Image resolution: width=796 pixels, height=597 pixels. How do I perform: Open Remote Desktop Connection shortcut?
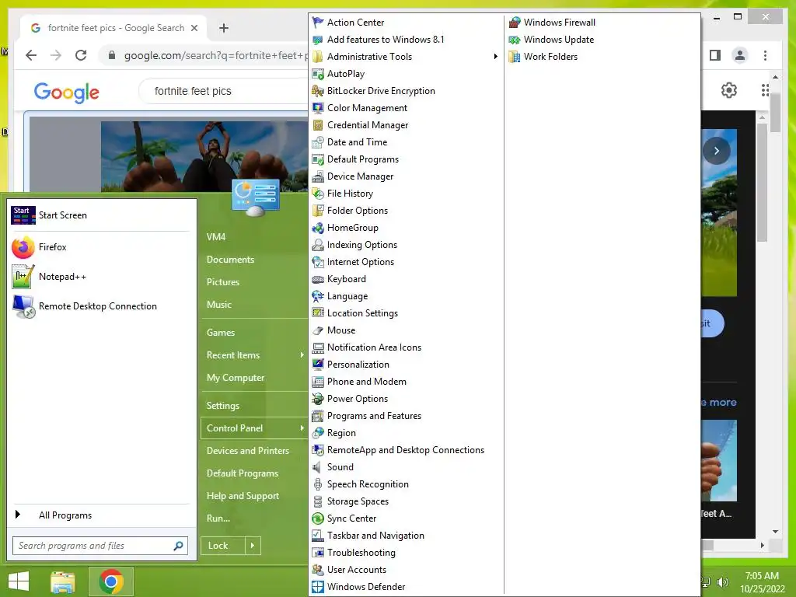(x=101, y=306)
